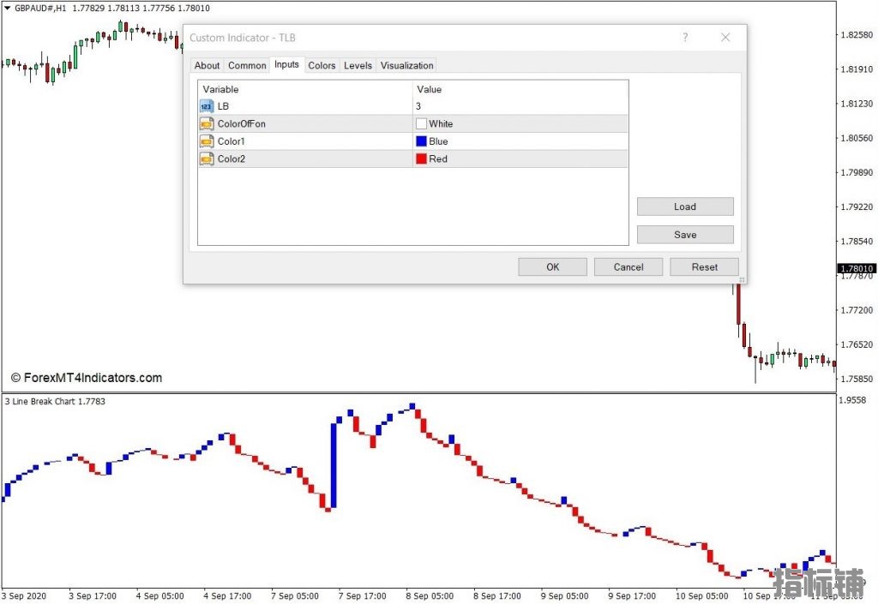Open the Colors tab

[x=322, y=65]
